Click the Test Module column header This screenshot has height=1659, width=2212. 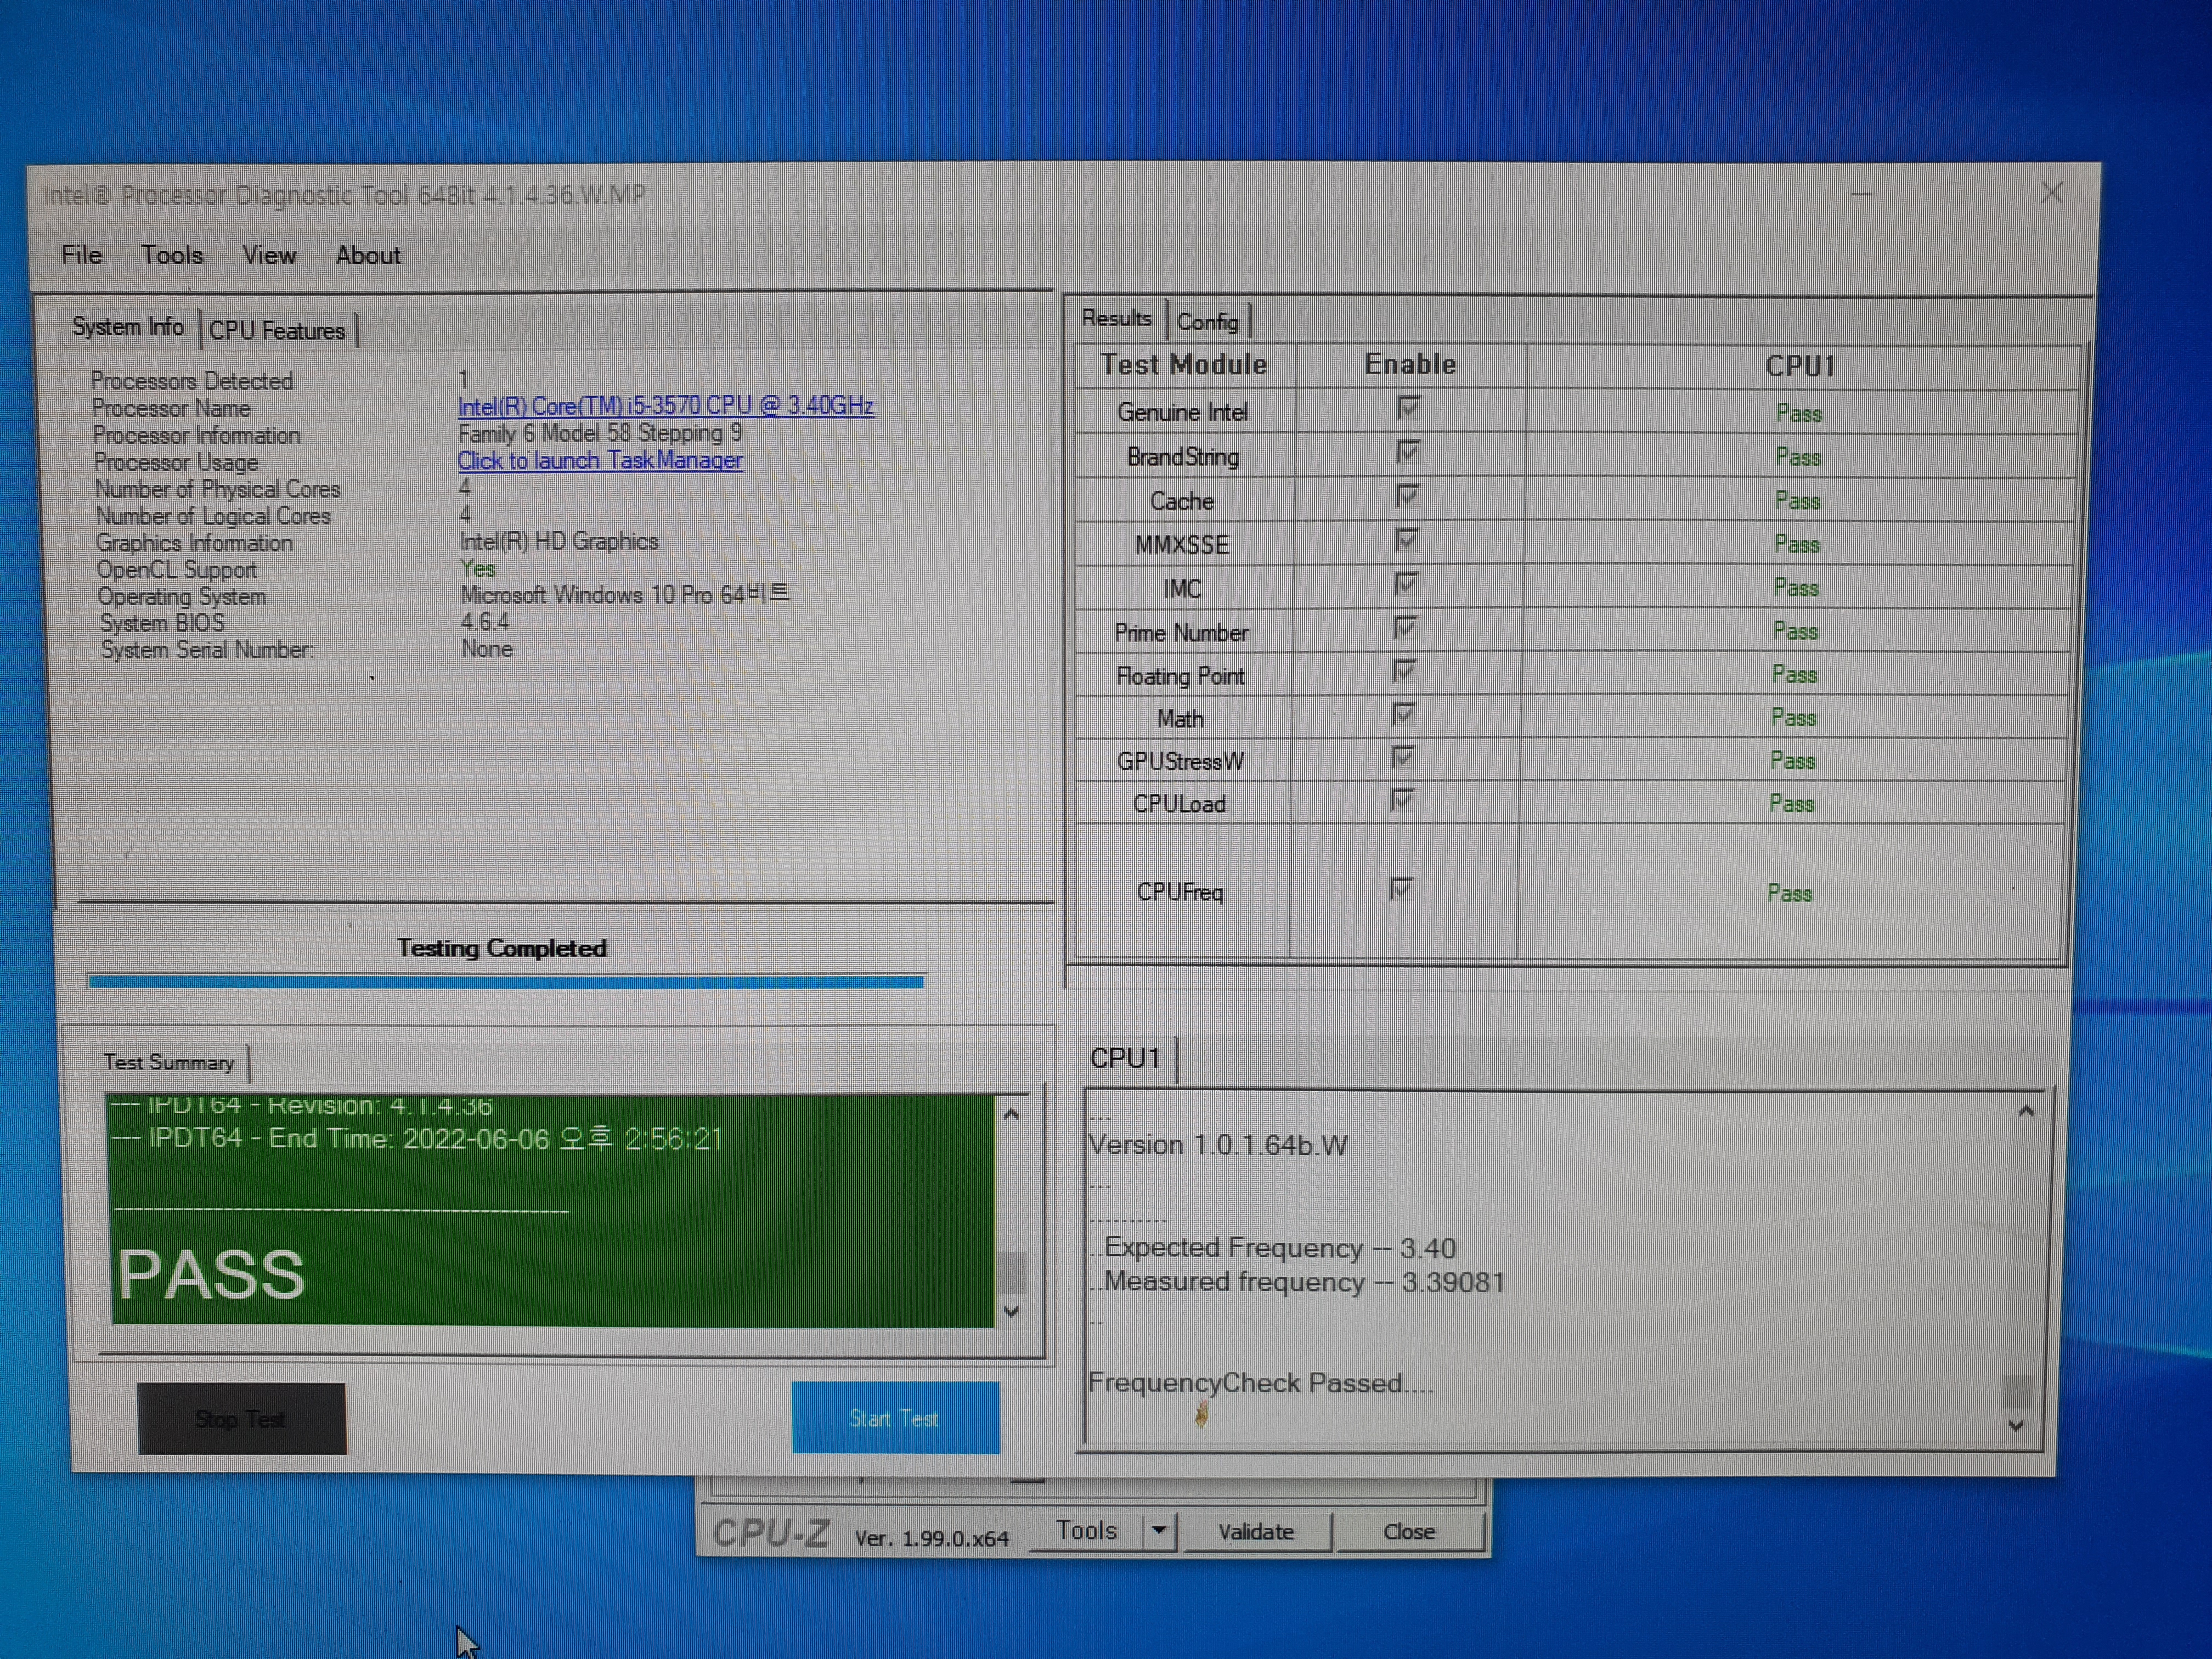point(1184,365)
